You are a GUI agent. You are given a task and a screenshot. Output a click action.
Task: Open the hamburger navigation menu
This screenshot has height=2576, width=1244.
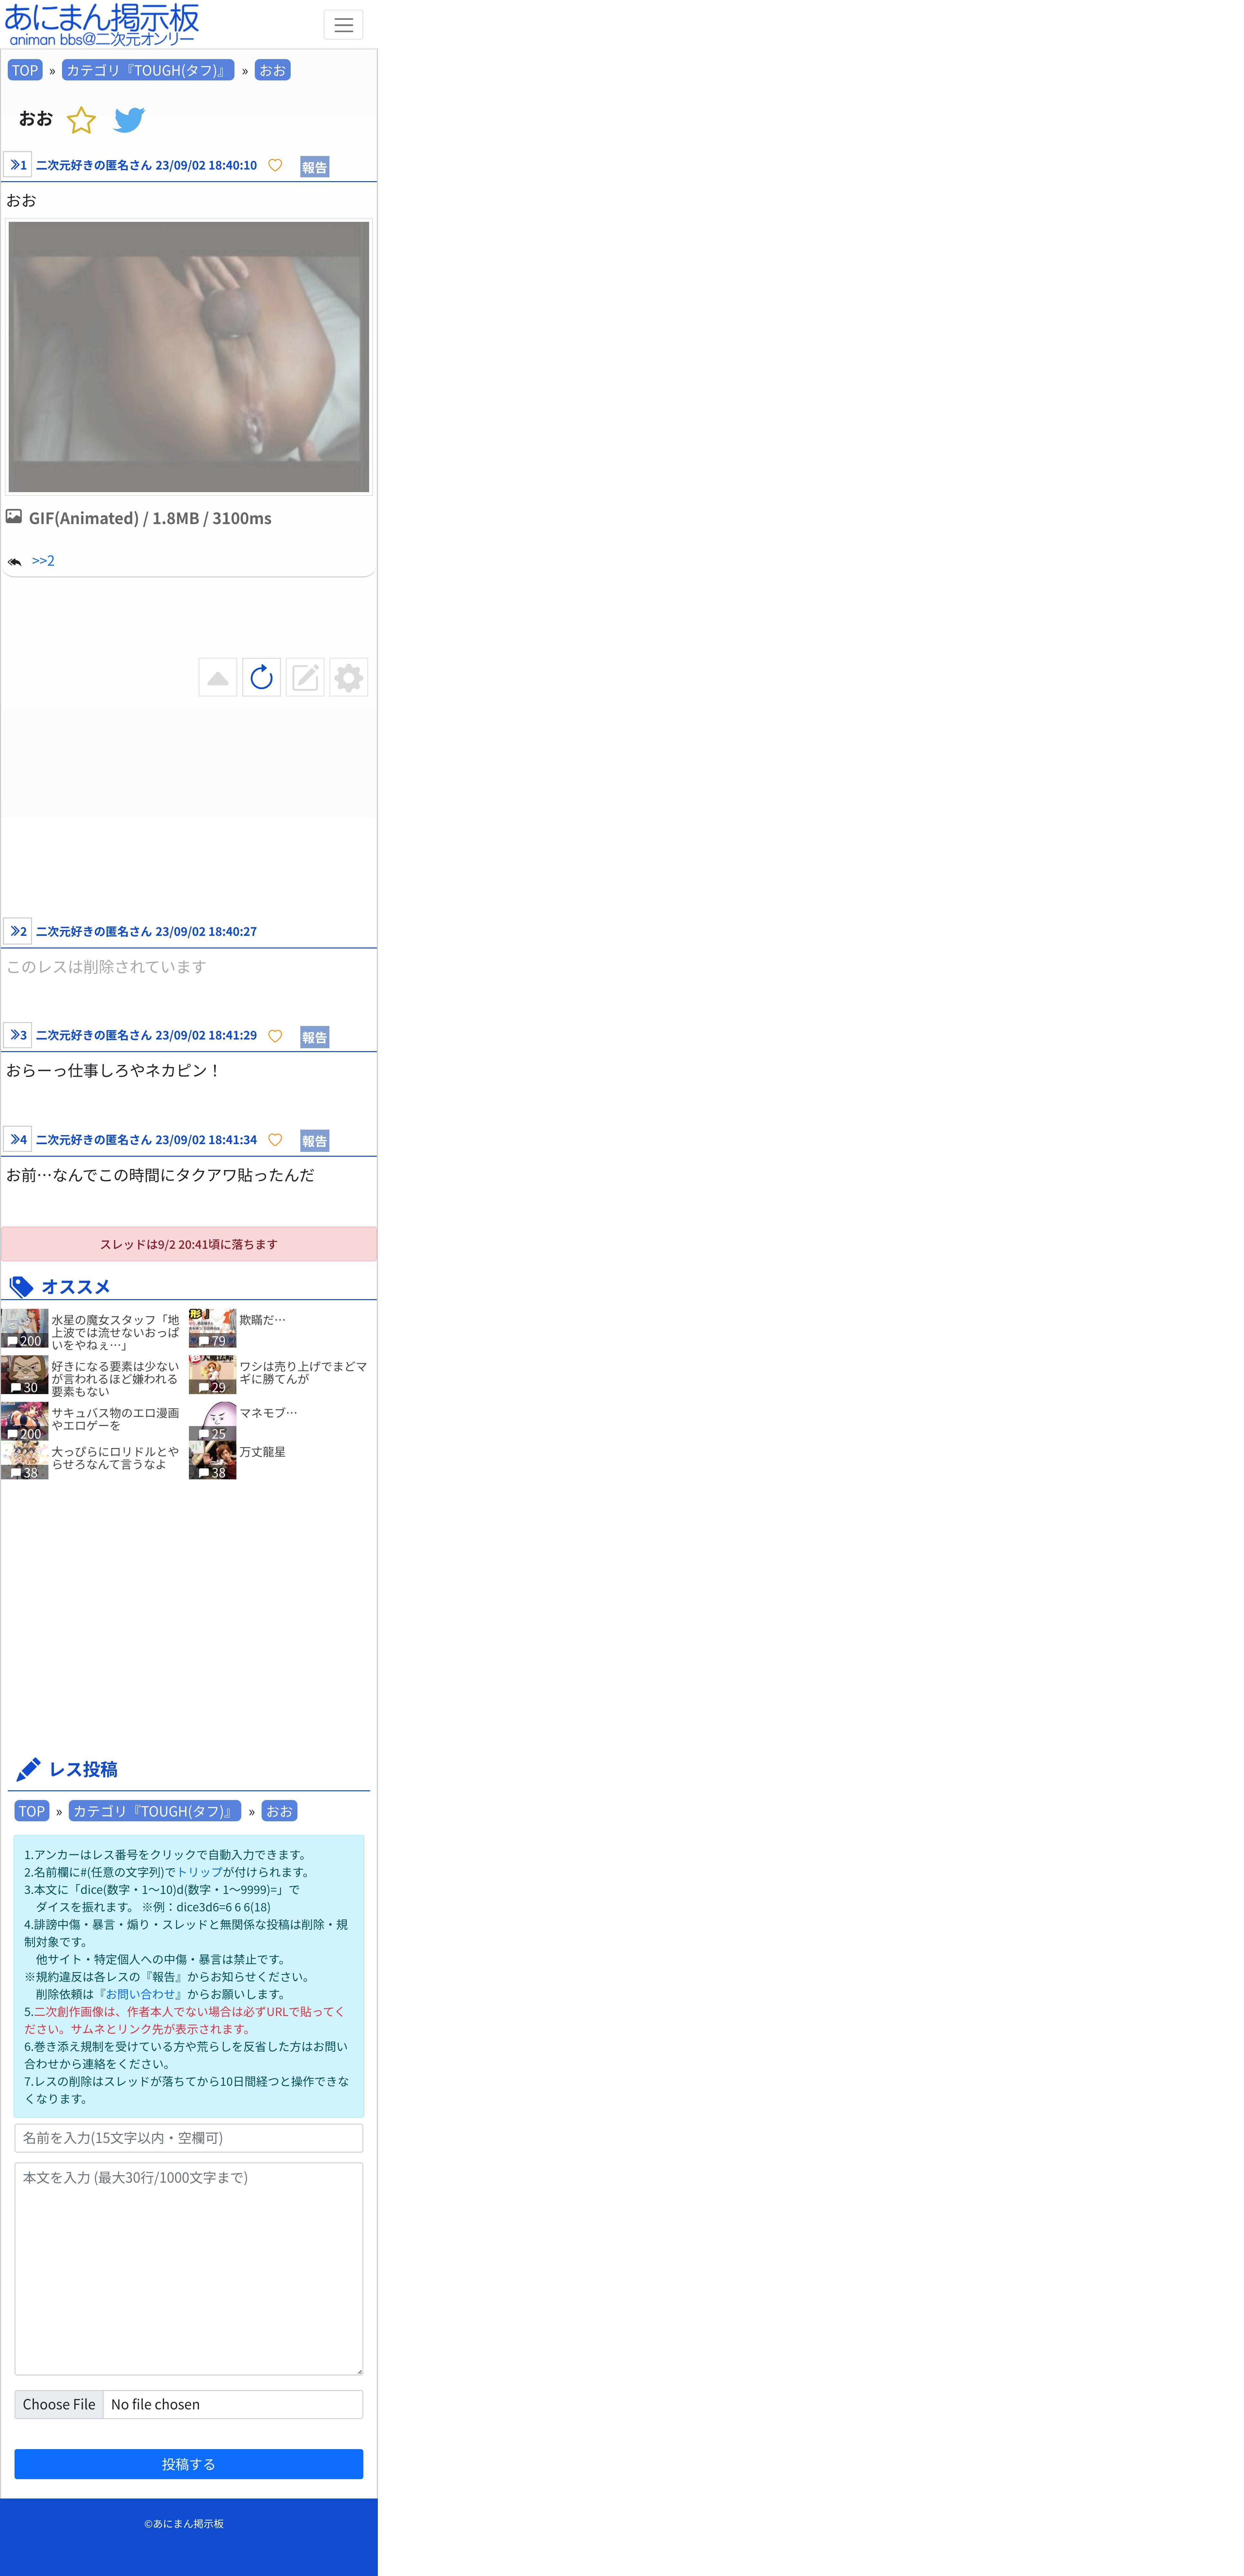pos(343,25)
